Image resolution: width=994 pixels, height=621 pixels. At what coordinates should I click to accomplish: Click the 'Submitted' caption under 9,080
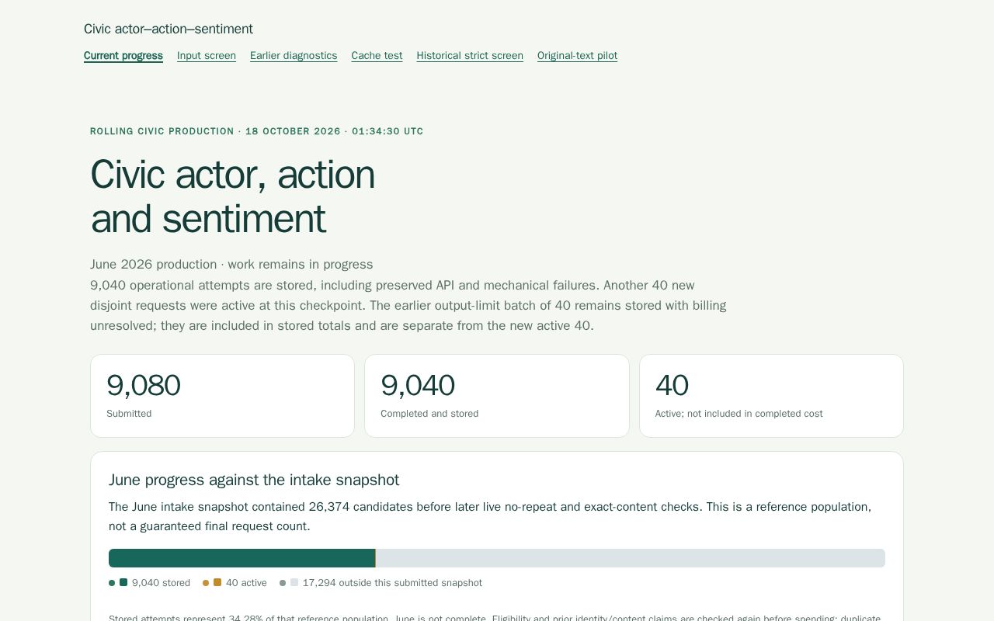(x=129, y=414)
